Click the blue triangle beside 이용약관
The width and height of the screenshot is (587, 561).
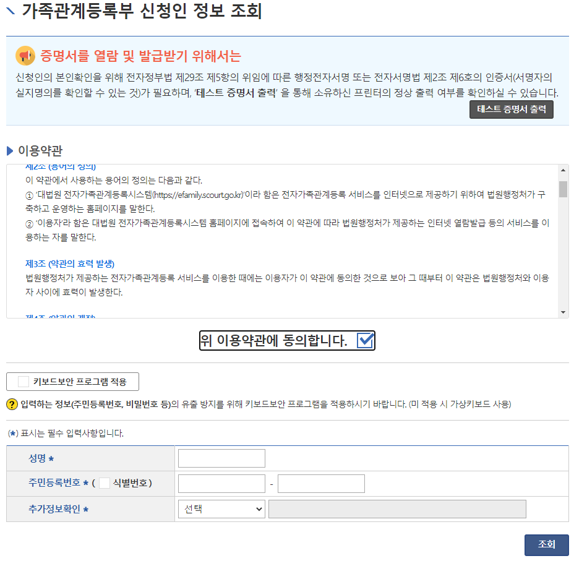[x=10, y=151]
